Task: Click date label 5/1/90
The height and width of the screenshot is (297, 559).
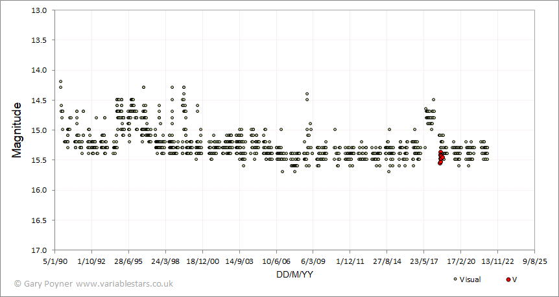Action: [x=55, y=261]
